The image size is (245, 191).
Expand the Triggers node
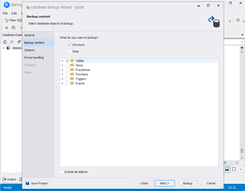[62, 79]
